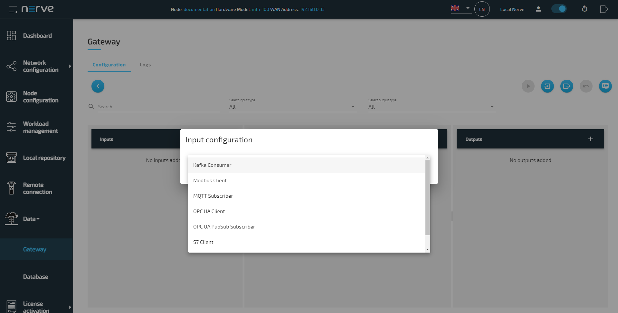Click the WAN address 192.168.0.33 link
This screenshot has width=618, height=313.
[312, 9]
